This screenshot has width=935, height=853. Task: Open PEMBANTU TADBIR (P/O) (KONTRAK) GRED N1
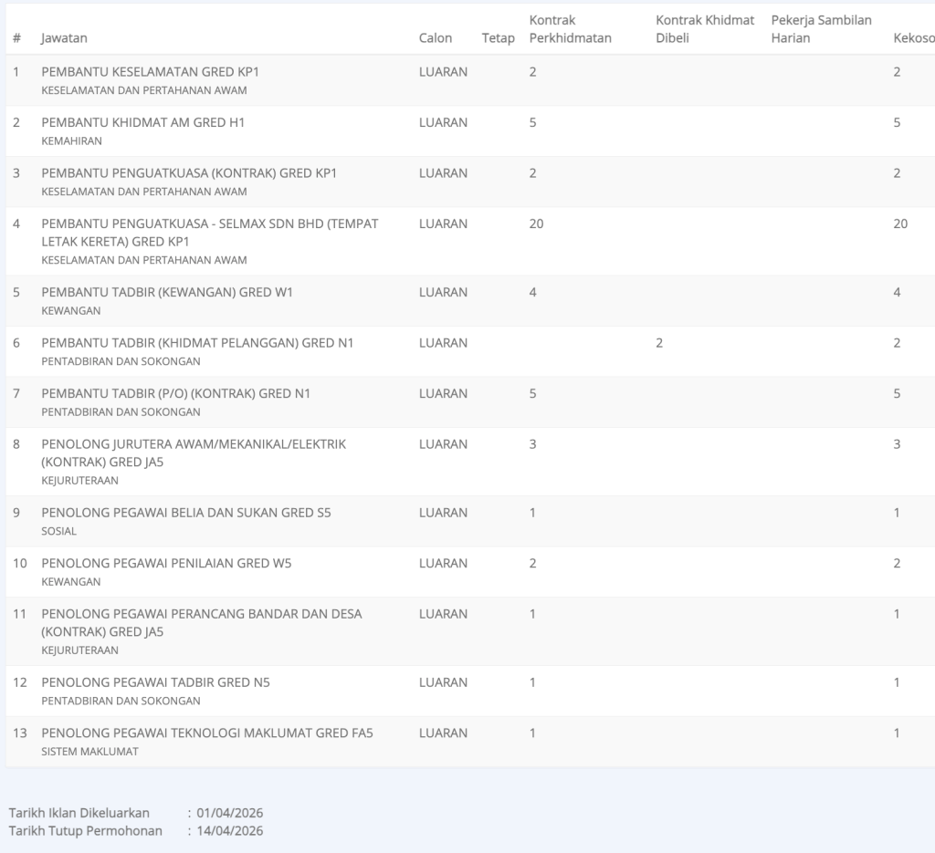176,393
